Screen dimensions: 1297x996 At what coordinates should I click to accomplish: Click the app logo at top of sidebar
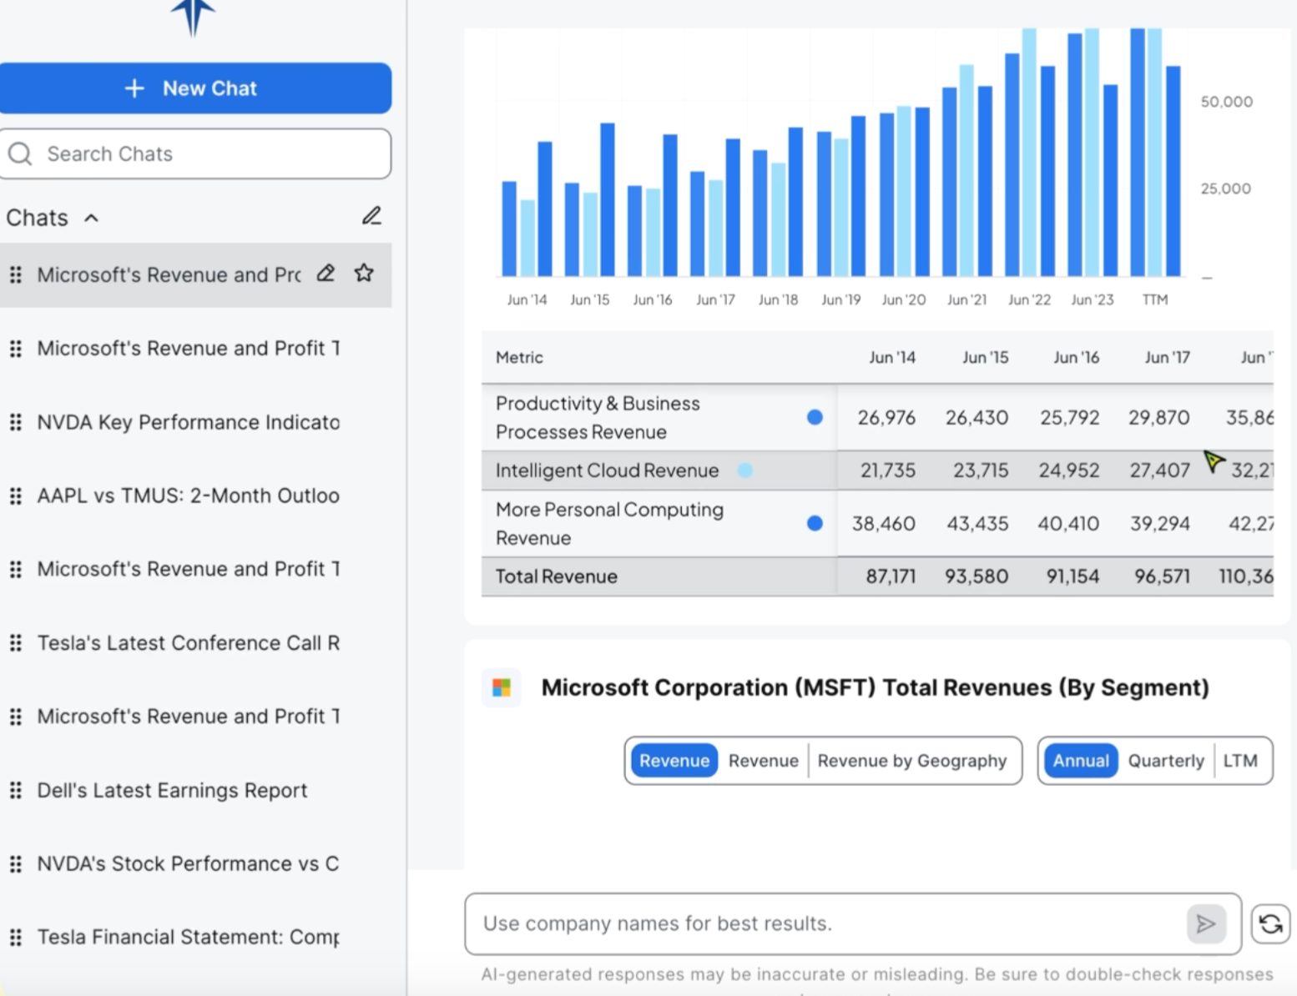click(x=194, y=17)
